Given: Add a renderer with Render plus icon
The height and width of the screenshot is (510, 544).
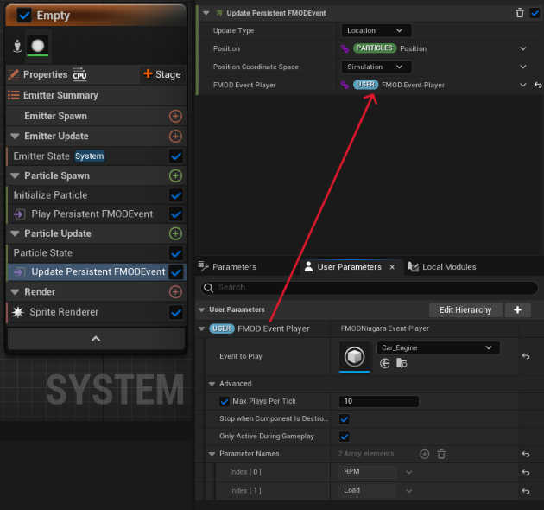Looking at the screenshot, I should click(175, 292).
